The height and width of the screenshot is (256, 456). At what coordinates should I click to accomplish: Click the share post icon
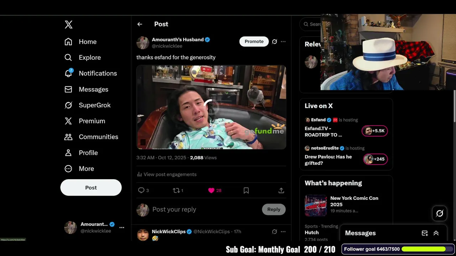pos(281,191)
